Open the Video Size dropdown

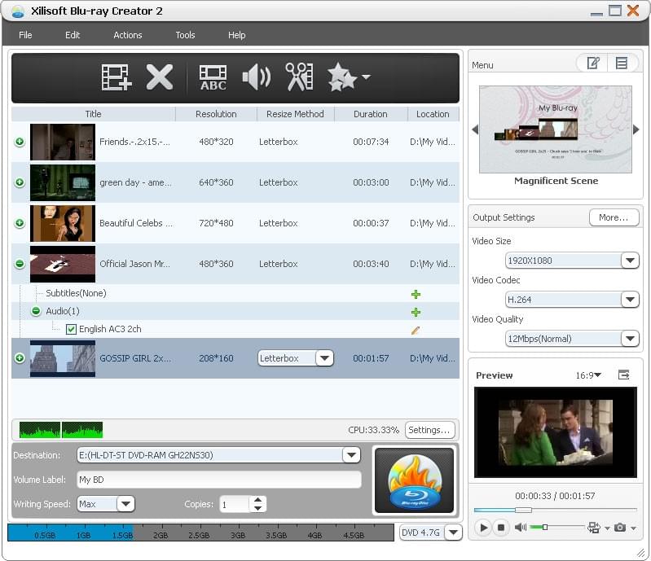(629, 261)
